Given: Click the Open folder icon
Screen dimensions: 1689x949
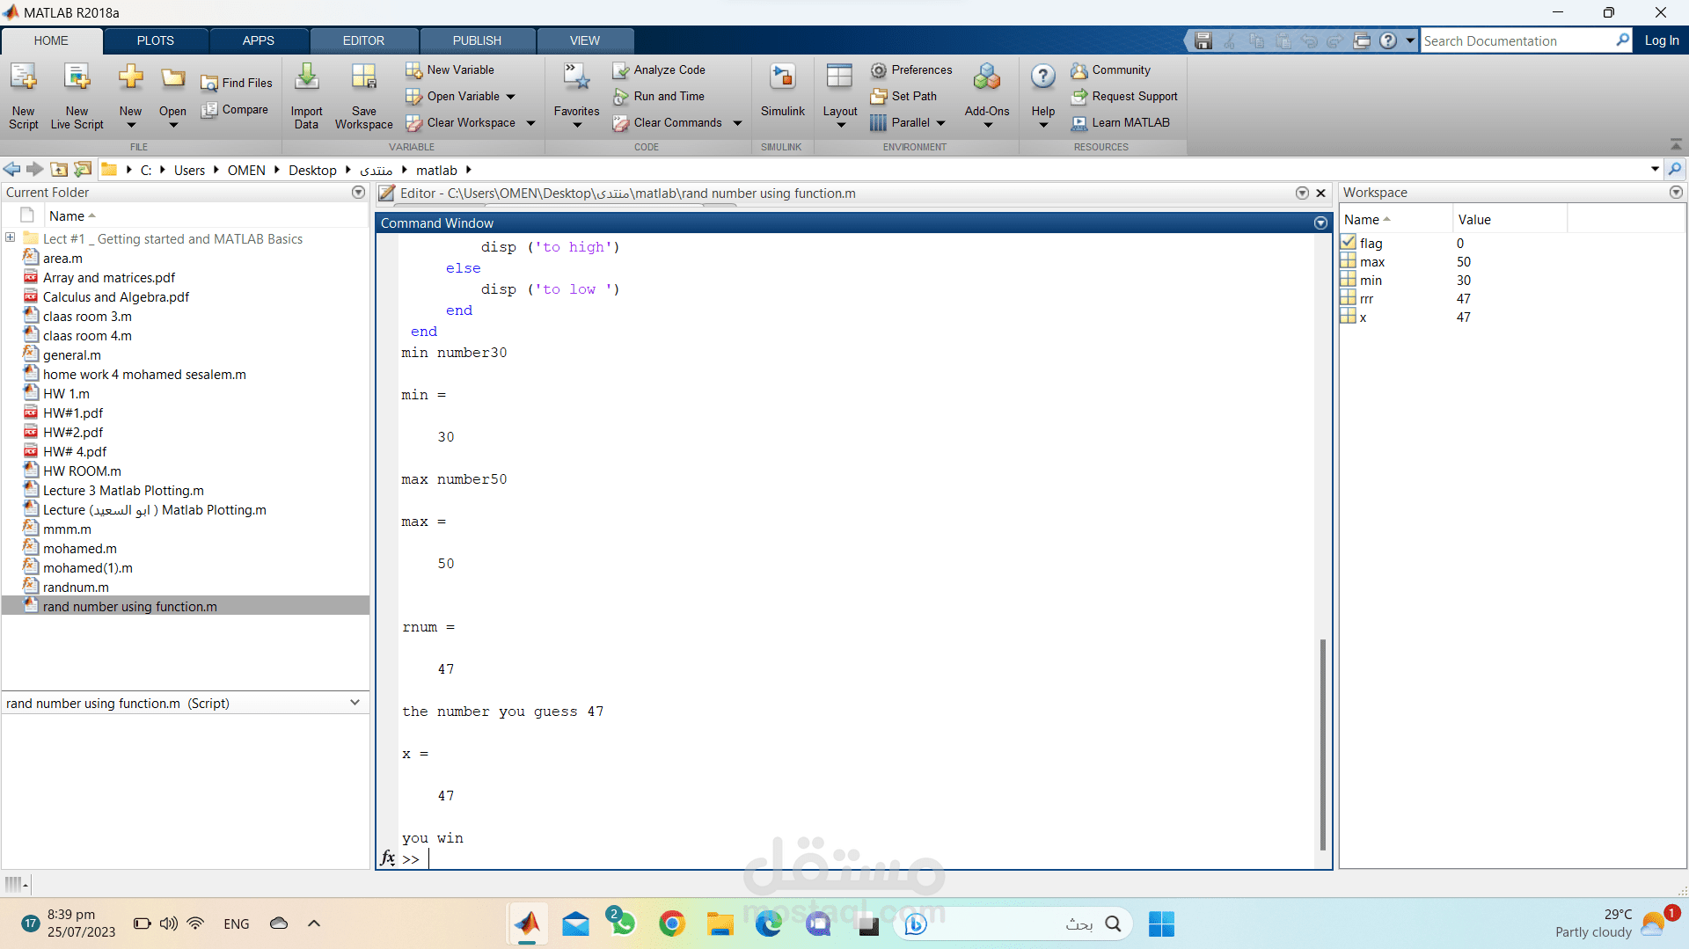Looking at the screenshot, I should [172, 79].
